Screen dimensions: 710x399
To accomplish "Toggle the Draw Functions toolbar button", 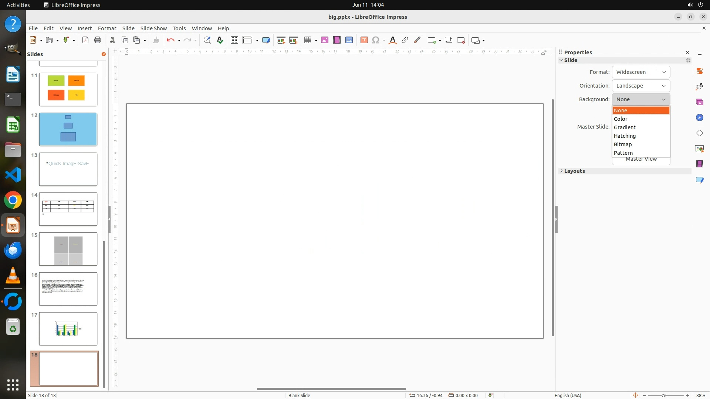I will (x=417, y=40).
